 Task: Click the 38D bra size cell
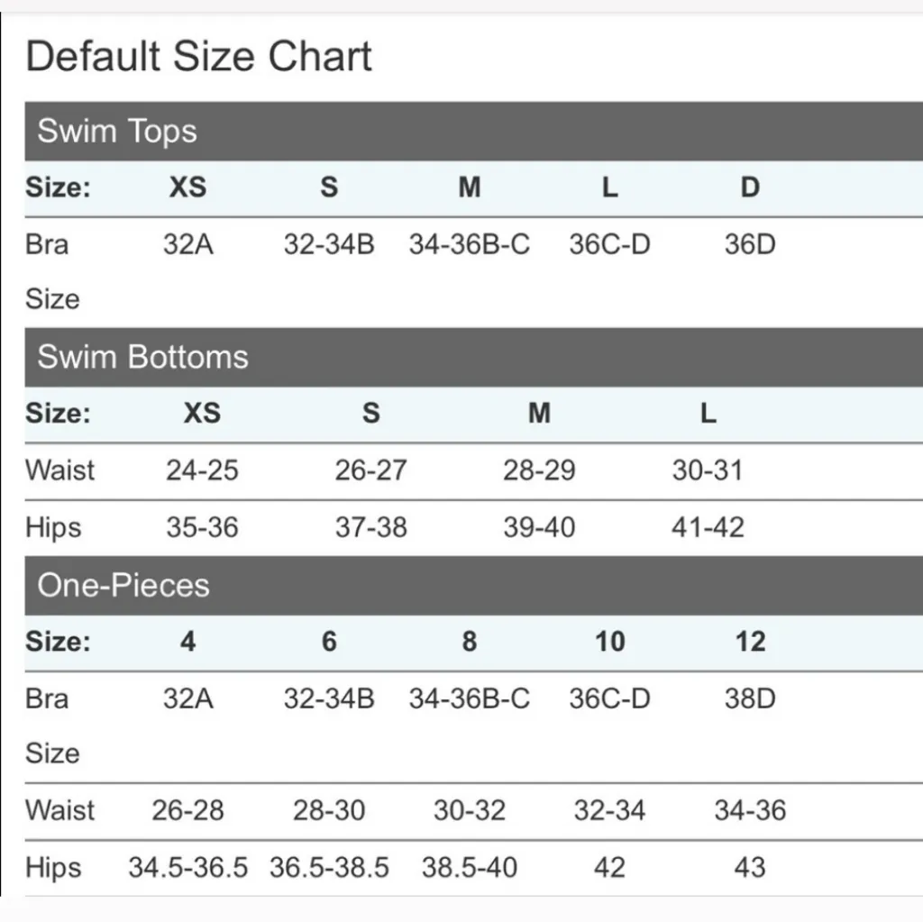pyautogui.click(x=750, y=698)
